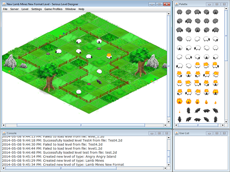The height and width of the screenshot is (172, 230).
Task: Click the red mine button on the map
Action: click(89, 84)
